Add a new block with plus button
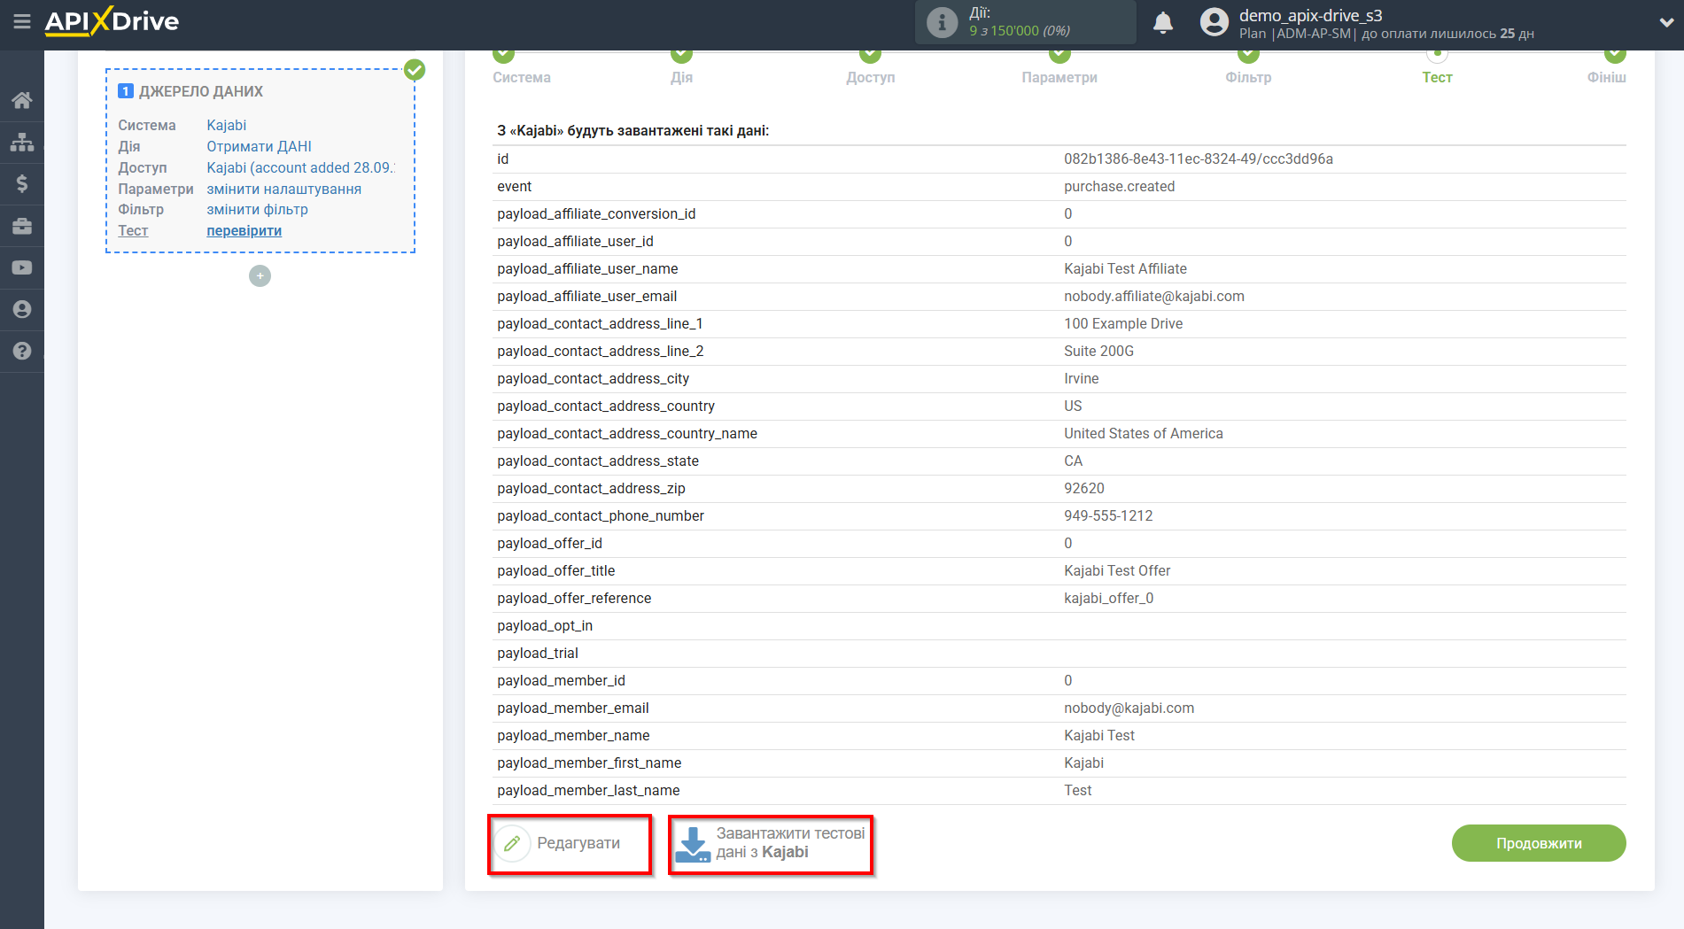The image size is (1684, 929). [260, 276]
